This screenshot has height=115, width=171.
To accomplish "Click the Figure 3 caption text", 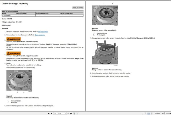I will 107,69.
